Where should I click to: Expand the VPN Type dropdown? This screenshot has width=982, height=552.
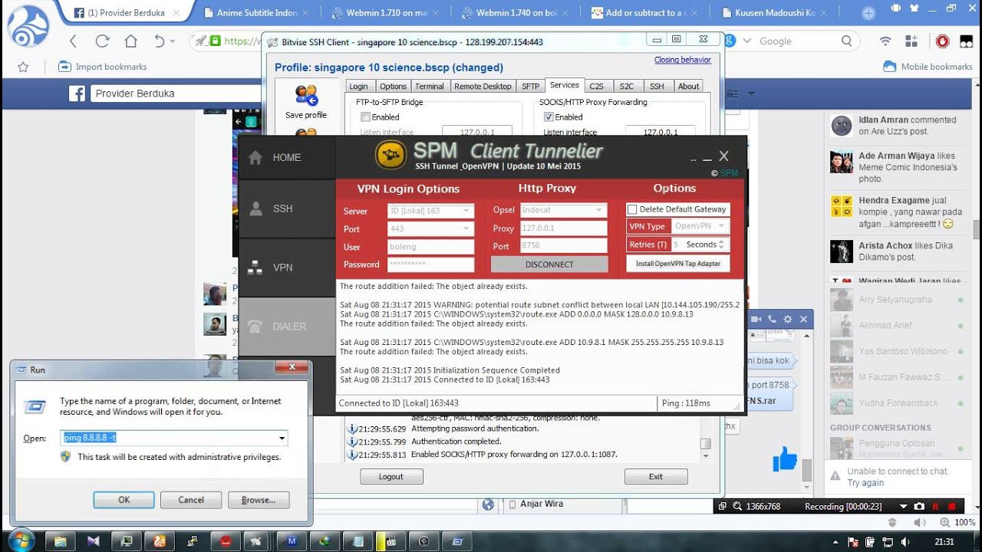720,226
